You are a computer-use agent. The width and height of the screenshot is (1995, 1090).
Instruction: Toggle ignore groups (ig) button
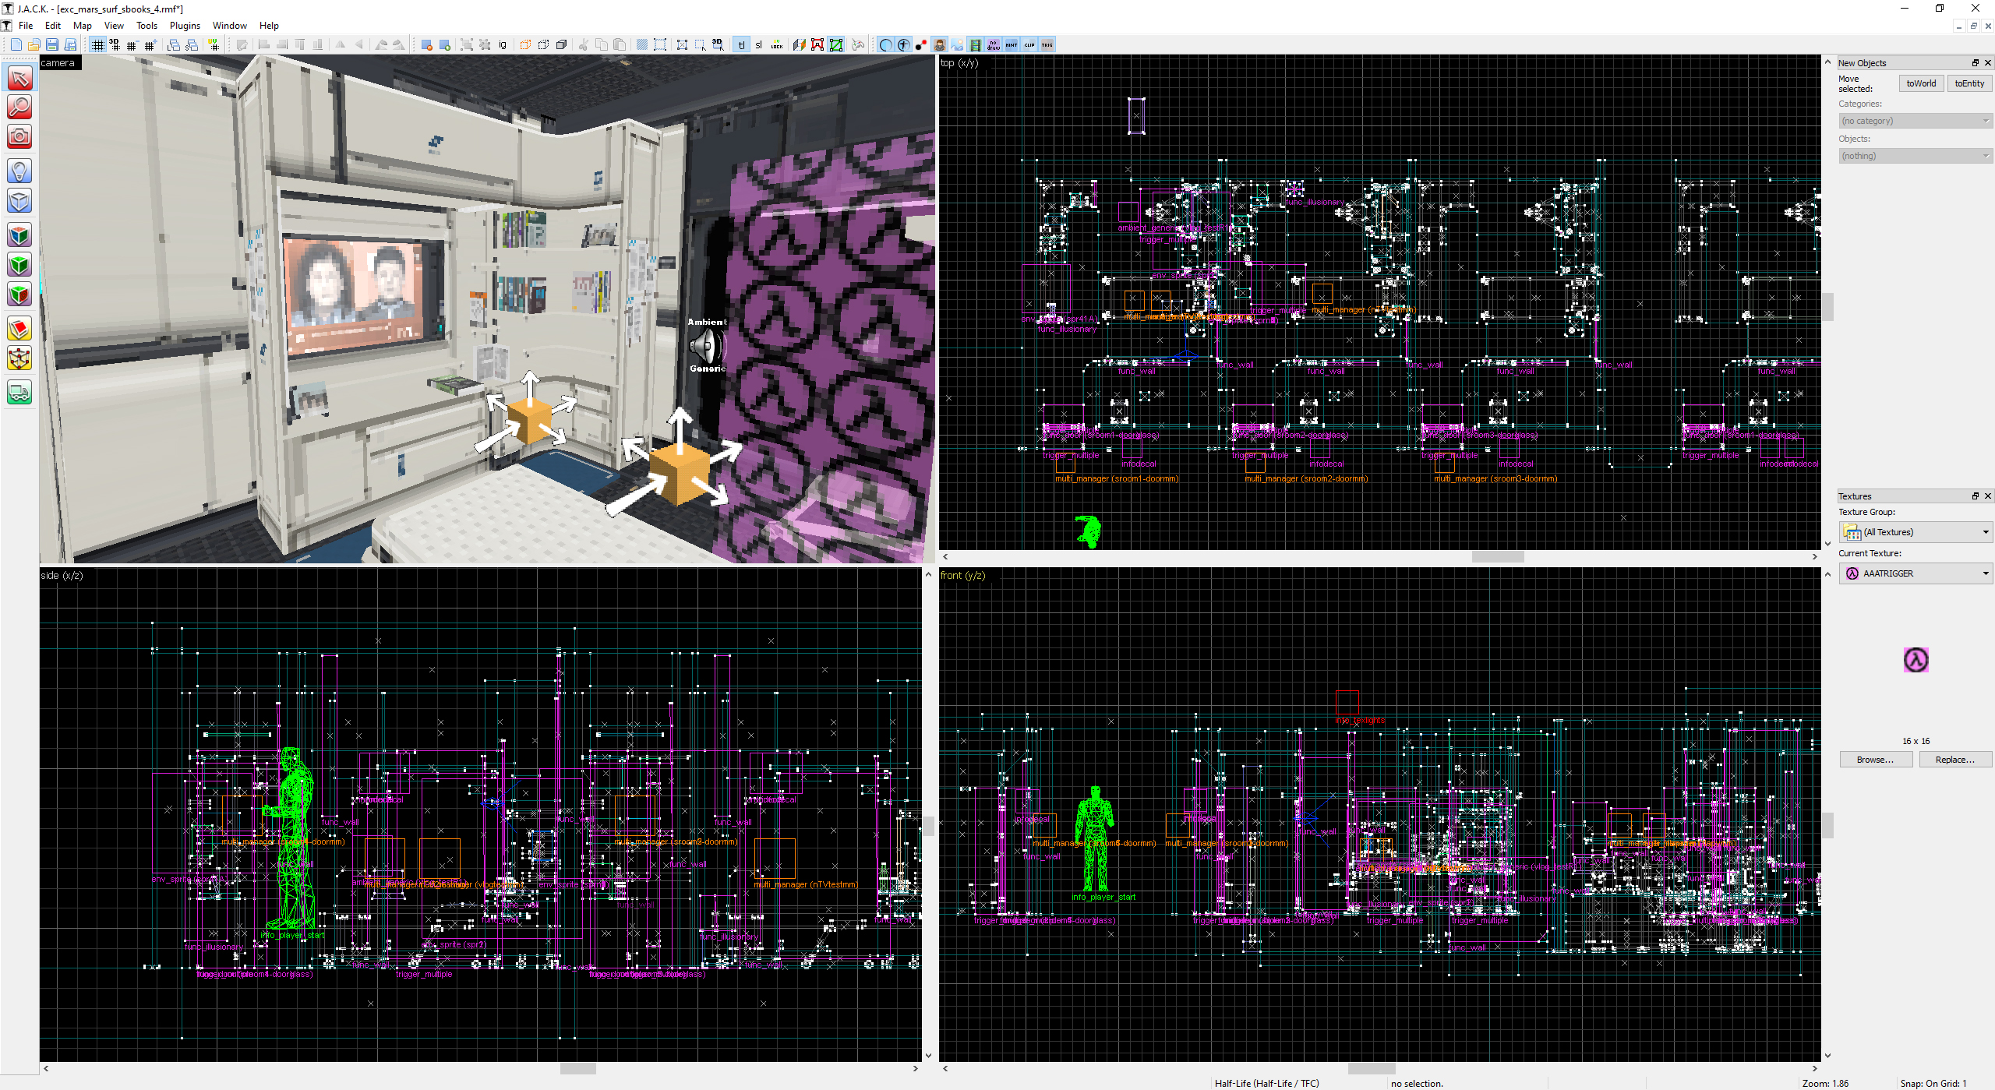[x=503, y=44]
